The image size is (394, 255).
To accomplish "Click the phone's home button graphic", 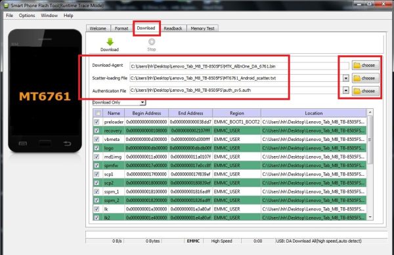I will (x=45, y=144).
